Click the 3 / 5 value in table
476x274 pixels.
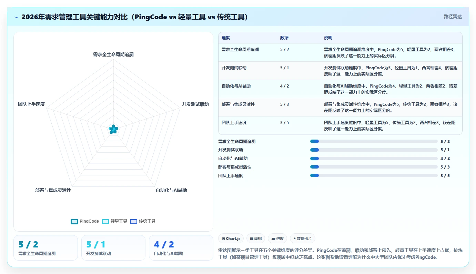click(285, 122)
